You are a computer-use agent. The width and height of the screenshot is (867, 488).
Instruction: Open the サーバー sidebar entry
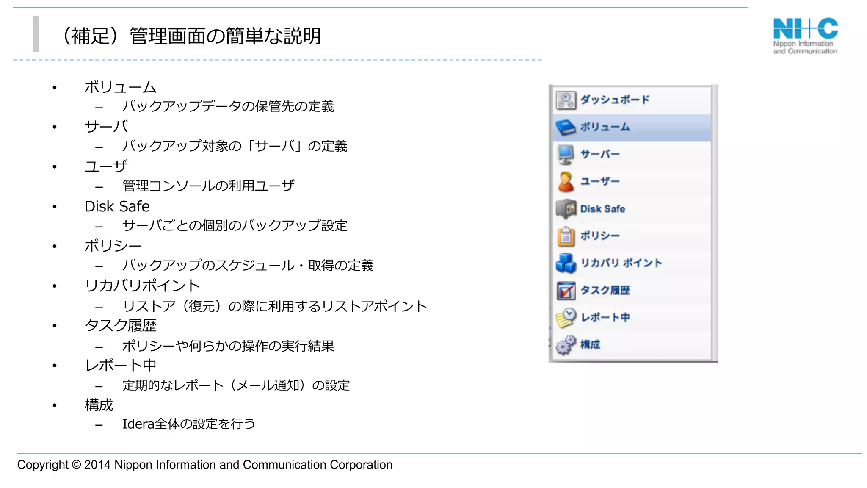[632, 155]
